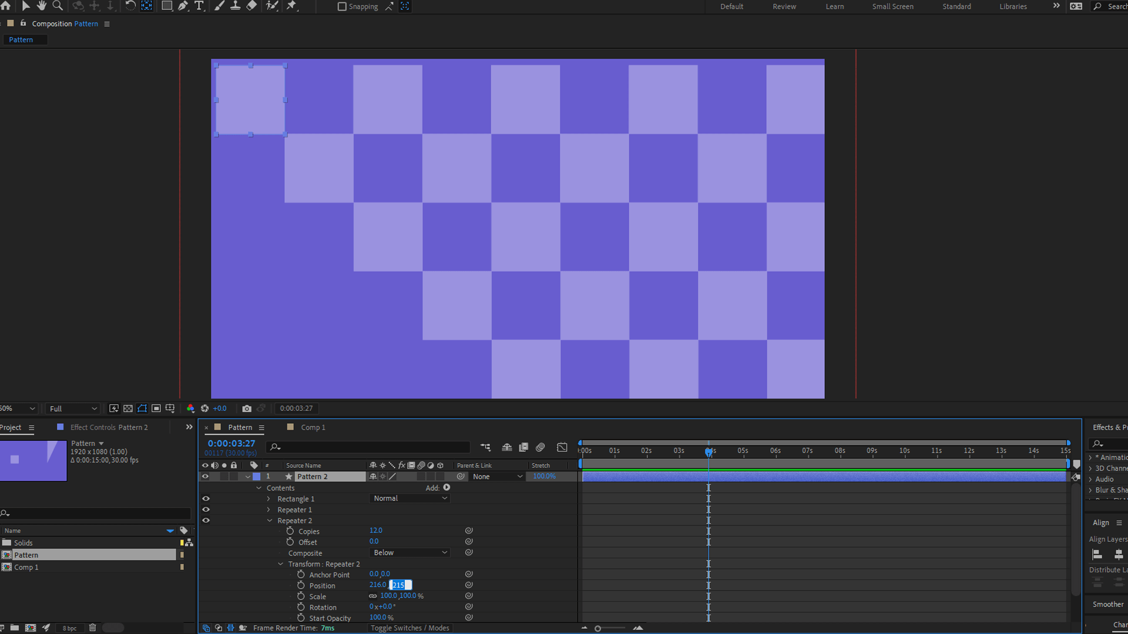Open the Parent & Link None dropdown
The image size is (1128, 634).
tap(496, 476)
